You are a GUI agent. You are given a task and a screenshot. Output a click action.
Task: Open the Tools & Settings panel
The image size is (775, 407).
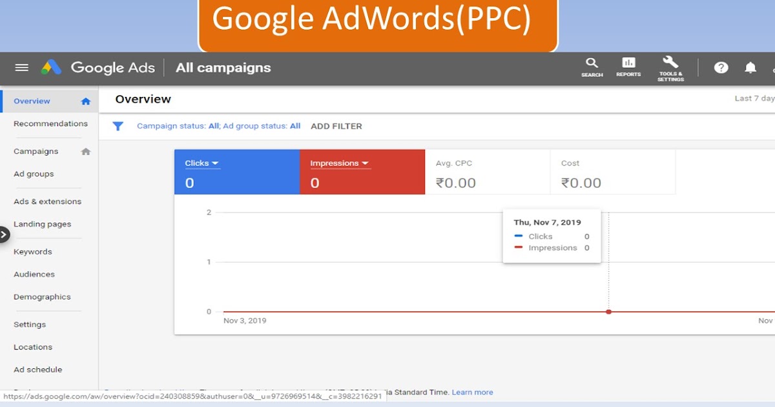(x=670, y=67)
